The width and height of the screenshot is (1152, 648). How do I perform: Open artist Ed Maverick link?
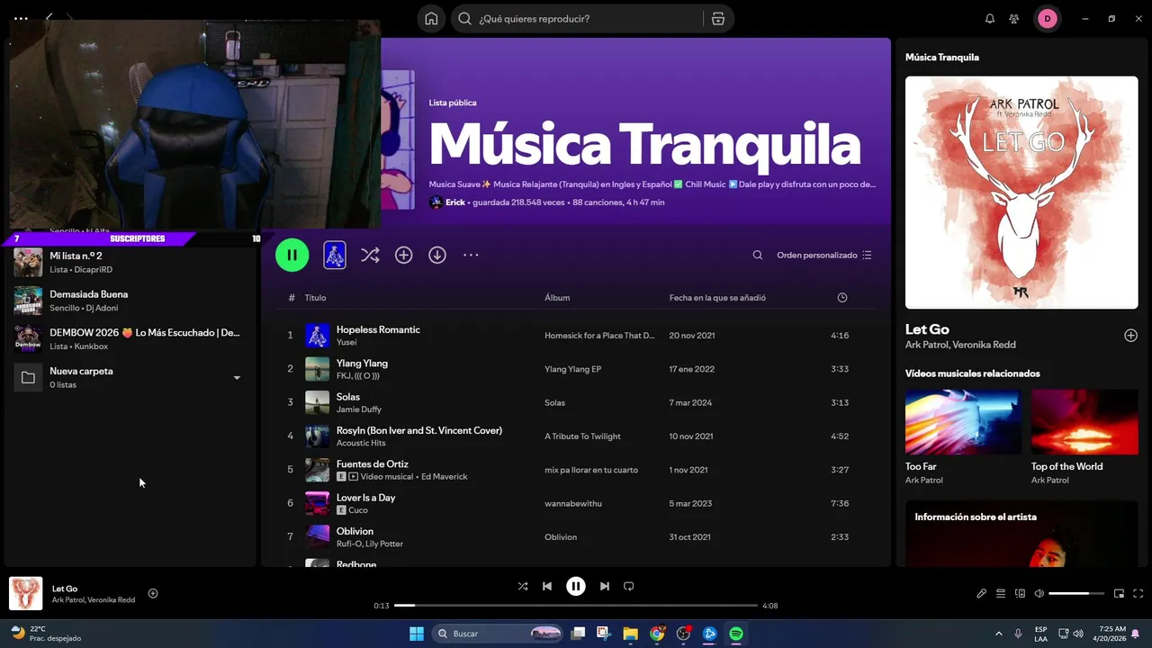pyautogui.click(x=444, y=477)
